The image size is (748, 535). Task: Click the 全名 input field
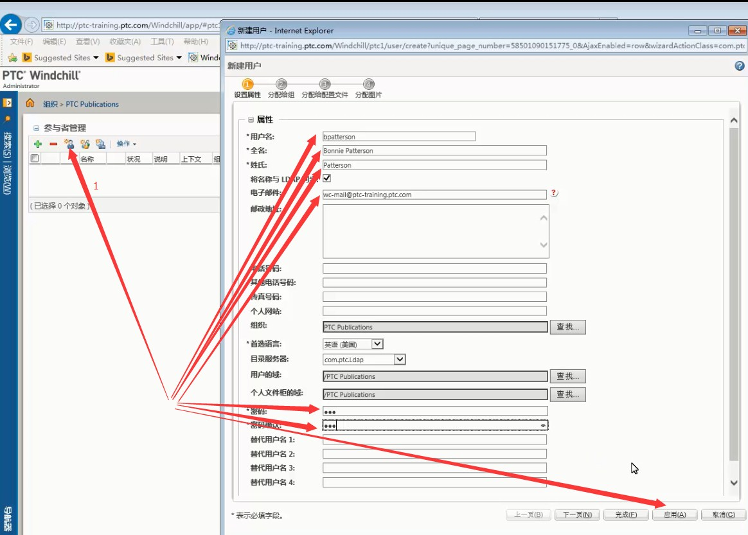434,151
